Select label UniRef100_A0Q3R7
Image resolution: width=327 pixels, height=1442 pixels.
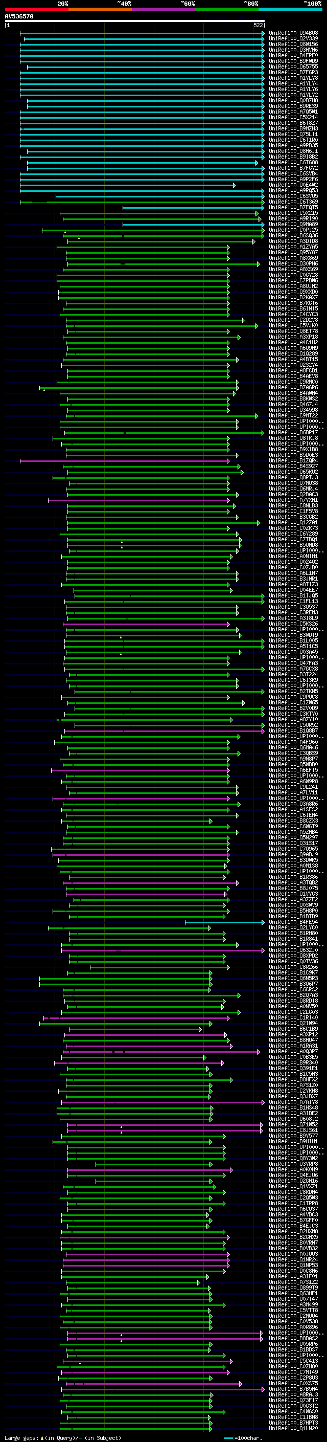tap(293, 1052)
